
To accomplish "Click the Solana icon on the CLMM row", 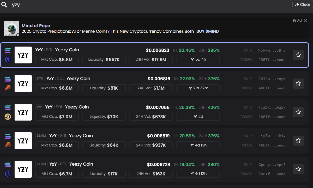I will 8,165.
